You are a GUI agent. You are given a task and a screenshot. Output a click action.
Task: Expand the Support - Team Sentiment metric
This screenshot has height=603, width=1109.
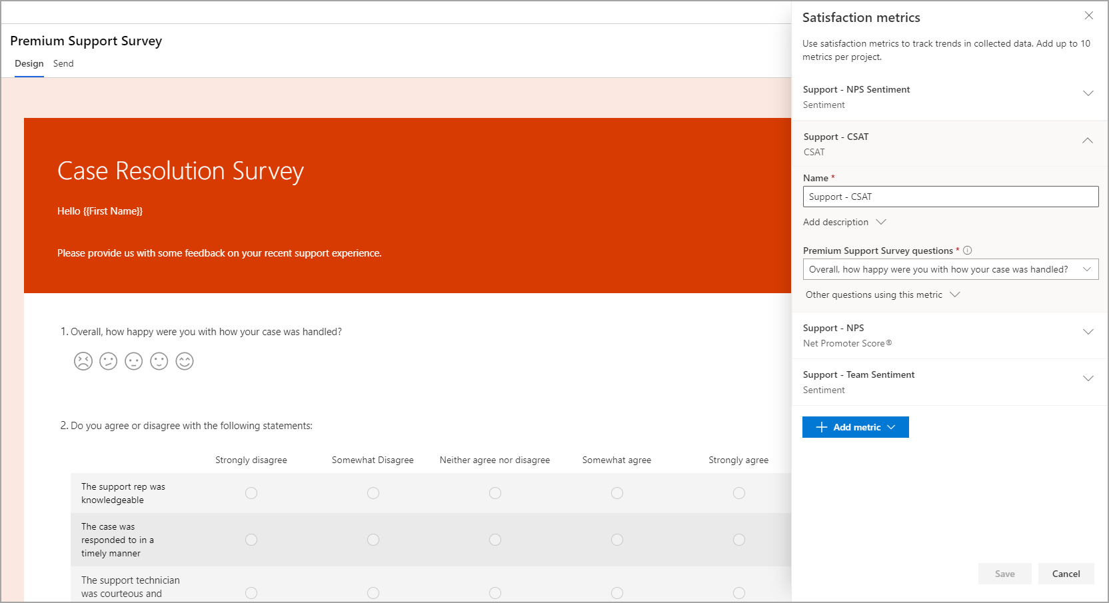(1088, 378)
